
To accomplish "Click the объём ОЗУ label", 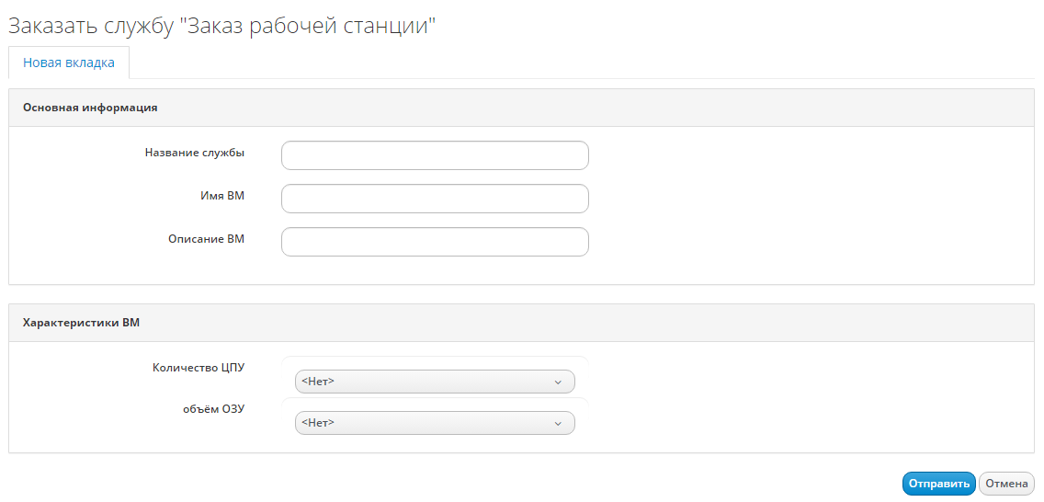I will tap(213, 409).
